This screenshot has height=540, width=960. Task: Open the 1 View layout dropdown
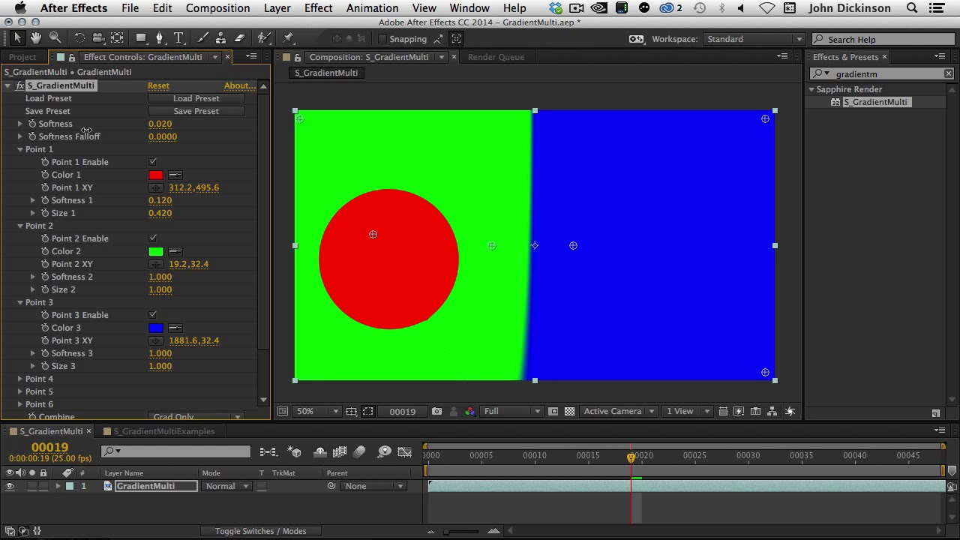point(687,411)
